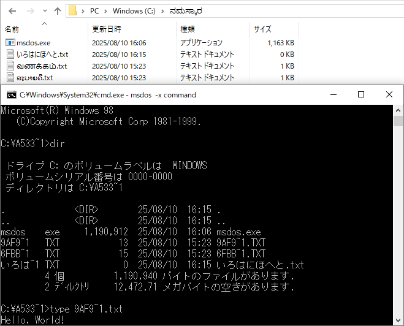Screen dimensions: 404x326
Task: Sort files by the サイズ column header
Action: coord(262,29)
